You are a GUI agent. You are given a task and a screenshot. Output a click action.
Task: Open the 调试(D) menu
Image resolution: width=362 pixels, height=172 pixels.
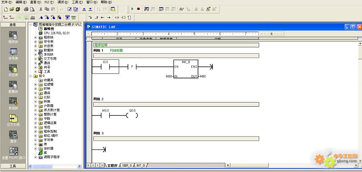tap(63, 2)
